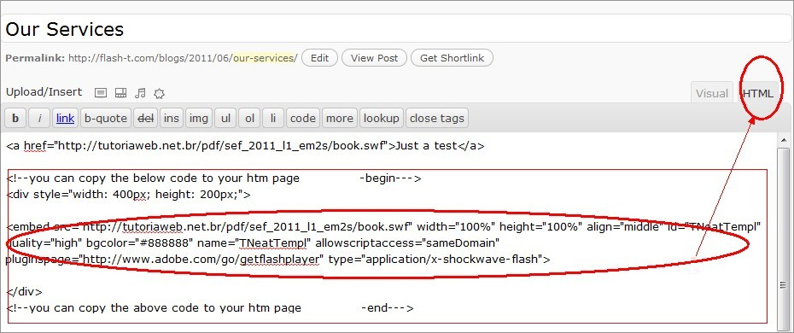Apply italic with the i button
This screenshot has width=794, height=333.
(39, 119)
